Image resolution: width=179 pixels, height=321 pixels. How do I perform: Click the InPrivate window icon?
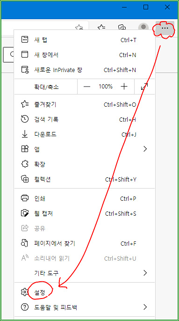pyautogui.click(x=25, y=70)
